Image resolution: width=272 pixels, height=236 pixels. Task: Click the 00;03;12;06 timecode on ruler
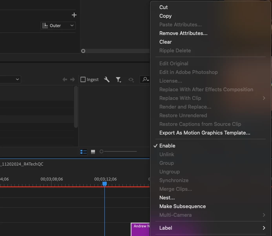pyautogui.click(x=106, y=179)
